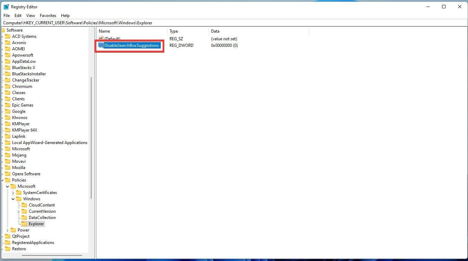Image resolution: width=468 pixels, height=261 pixels.
Task: Expand the SystemCertificates key
Action: (13, 192)
